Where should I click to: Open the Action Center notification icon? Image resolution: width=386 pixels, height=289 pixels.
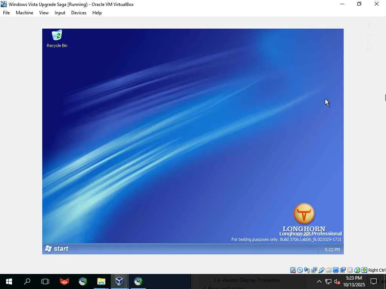(x=374, y=281)
